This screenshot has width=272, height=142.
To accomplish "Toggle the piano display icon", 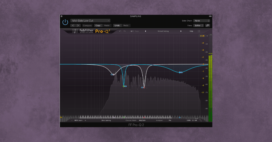I will (x=61, y=117).
